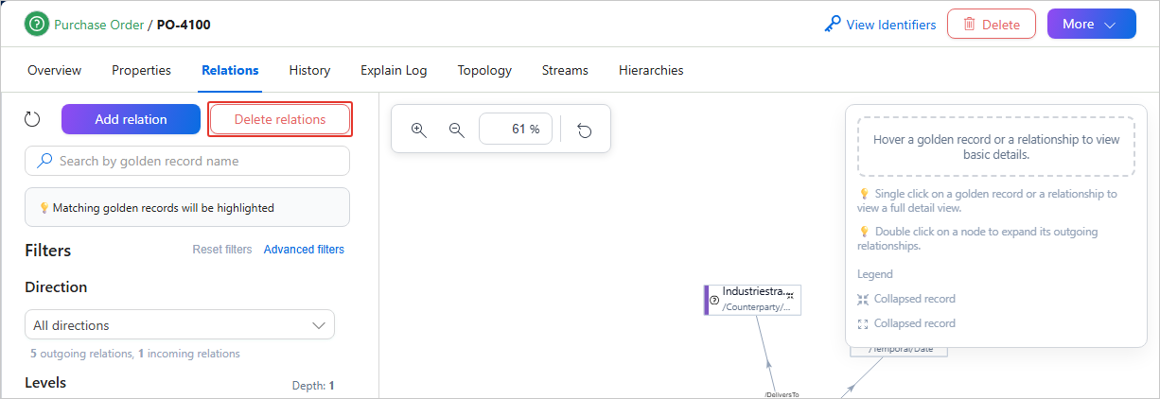The height and width of the screenshot is (399, 1160).
Task: Click the Filters heading
Action: click(x=48, y=251)
